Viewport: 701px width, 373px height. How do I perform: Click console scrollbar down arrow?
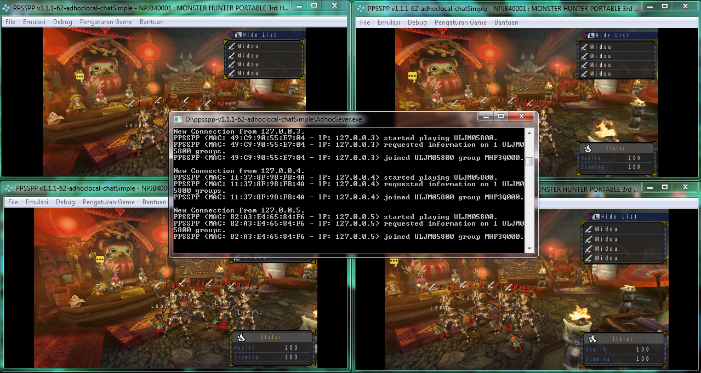(x=529, y=249)
